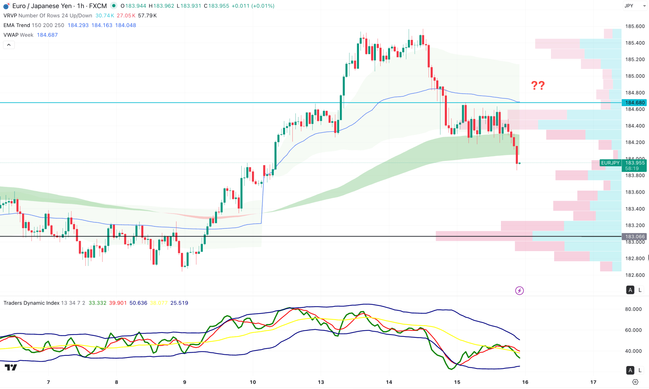The height and width of the screenshot is (389, 649).
Task: Click the EURJPY chart flag icon
Action: (6, 6)
